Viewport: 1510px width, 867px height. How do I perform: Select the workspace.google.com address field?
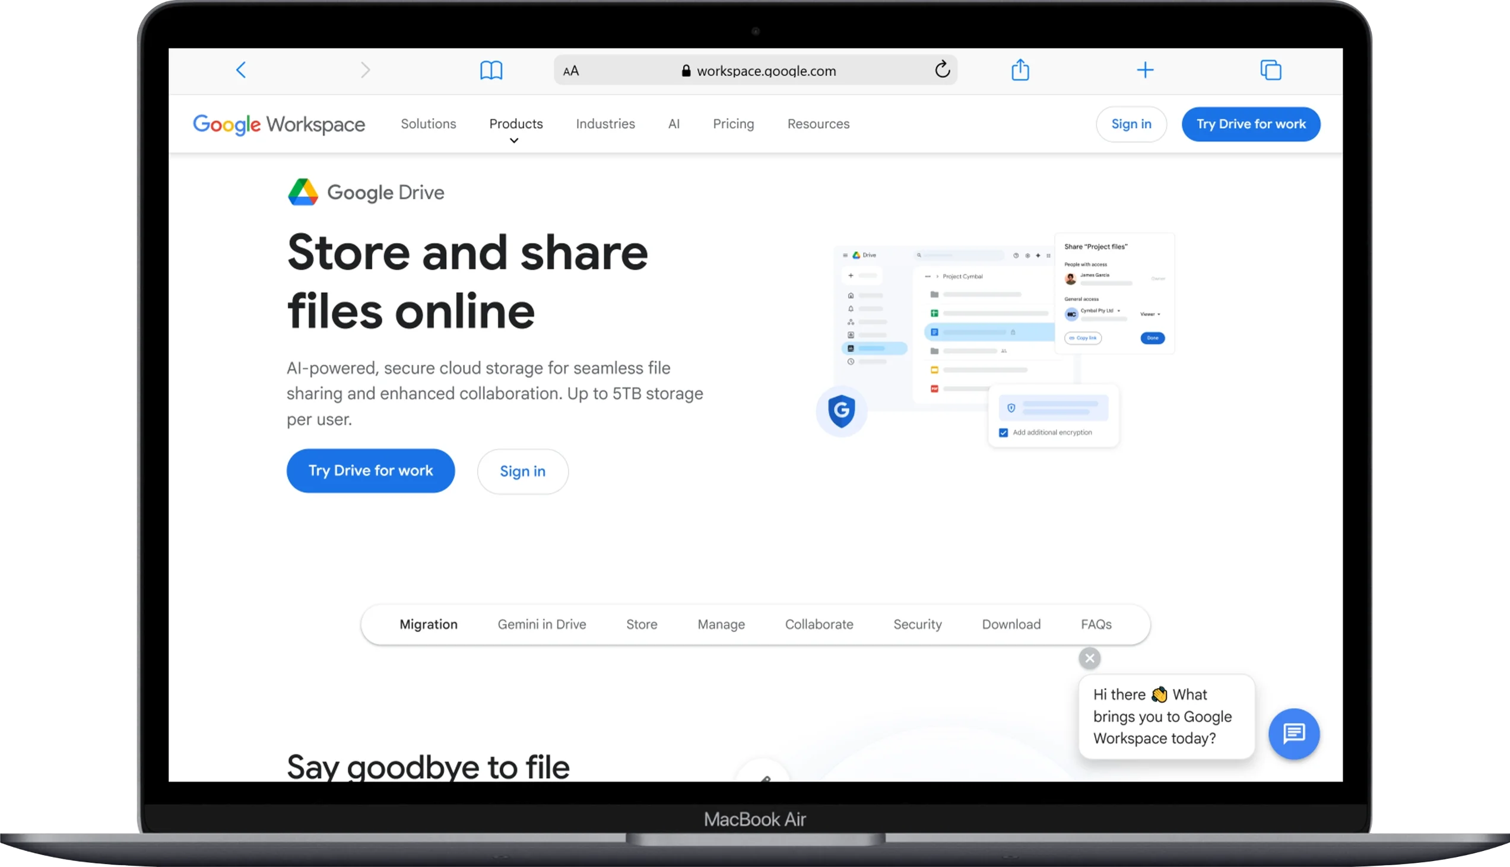(x=755, y=70)
